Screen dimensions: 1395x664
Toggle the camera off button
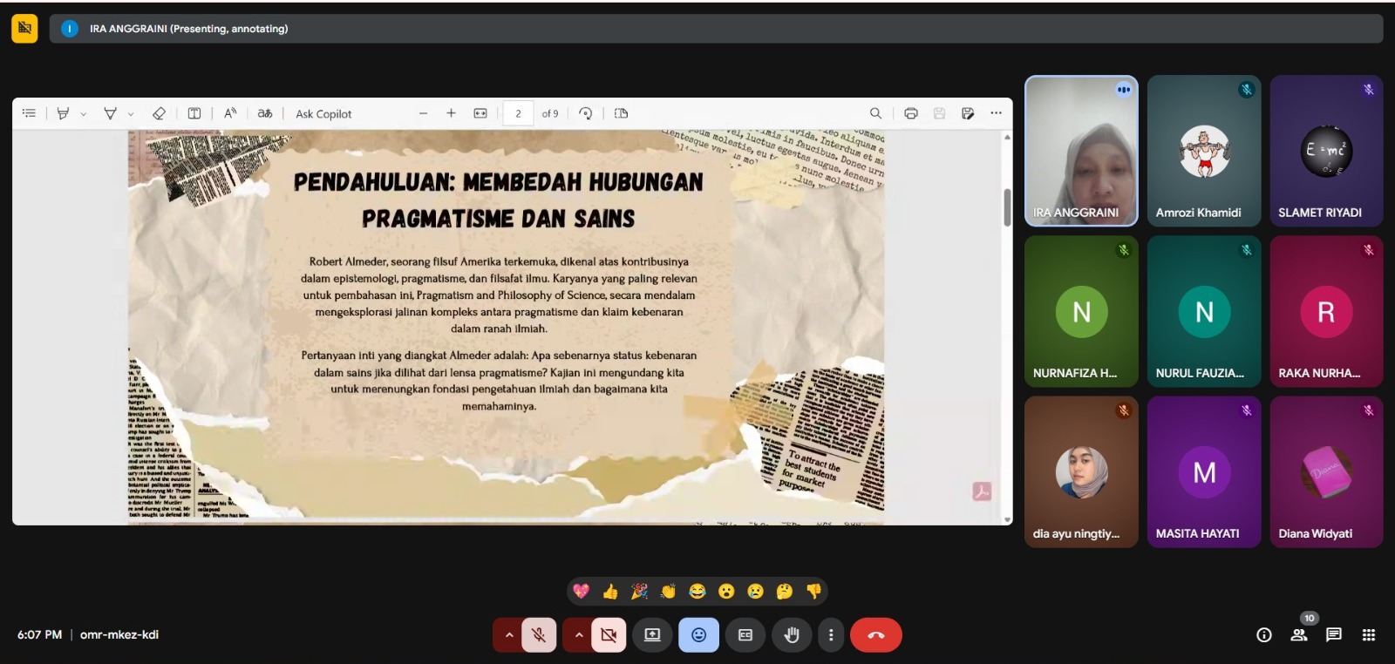coord(609,635)
